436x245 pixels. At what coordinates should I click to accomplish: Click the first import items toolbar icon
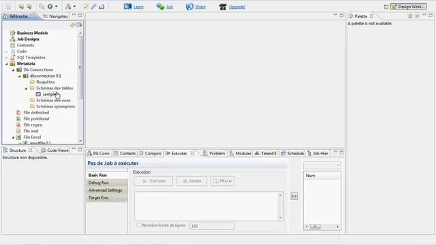tap(21, 7)
